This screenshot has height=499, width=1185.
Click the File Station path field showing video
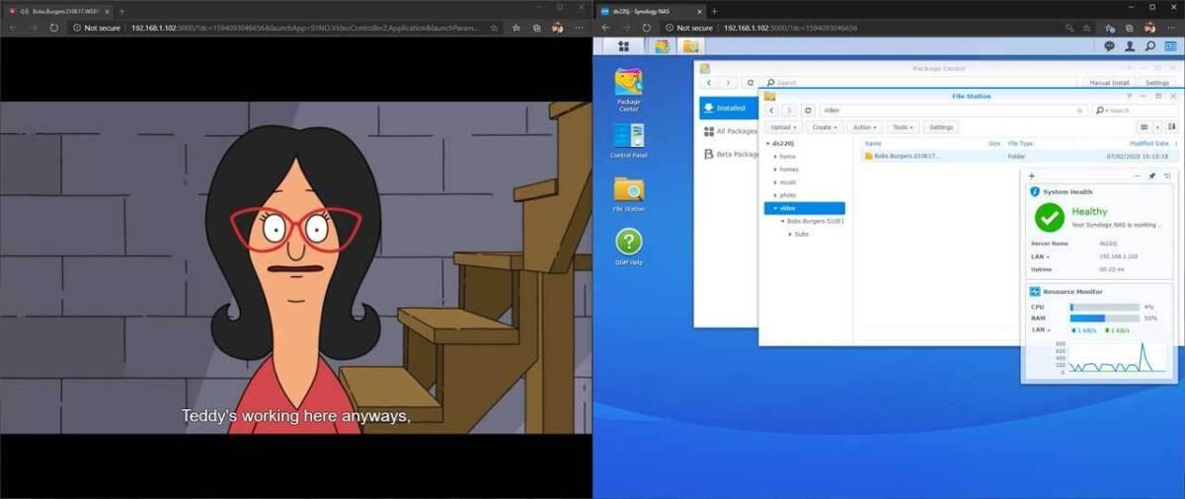tap(953, 110)
